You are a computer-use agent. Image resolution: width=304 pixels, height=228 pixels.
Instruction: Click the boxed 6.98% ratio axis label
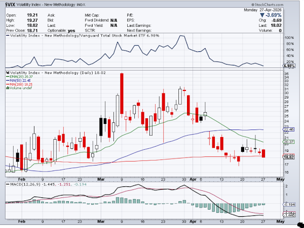tap(289, 66)
